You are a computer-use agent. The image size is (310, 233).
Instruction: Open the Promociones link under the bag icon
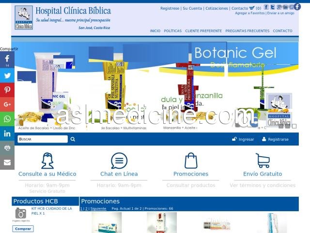191,174
